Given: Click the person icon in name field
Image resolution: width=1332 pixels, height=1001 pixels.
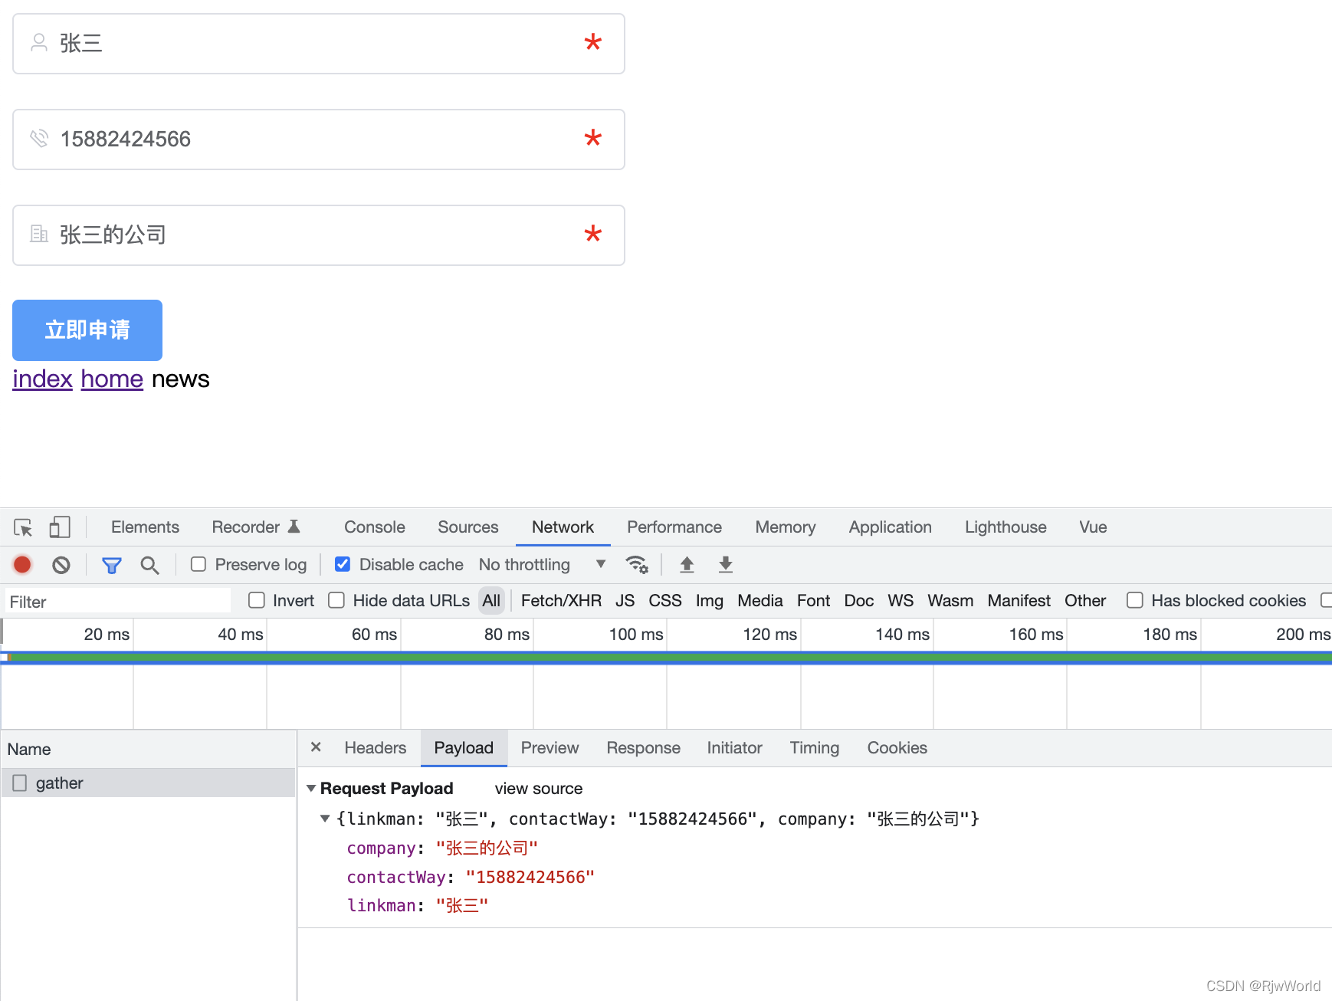Looking at the screenshot, I should click(39, 42).
